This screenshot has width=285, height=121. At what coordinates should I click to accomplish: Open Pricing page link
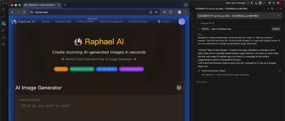pyautogui.click(x=45, y=21)
